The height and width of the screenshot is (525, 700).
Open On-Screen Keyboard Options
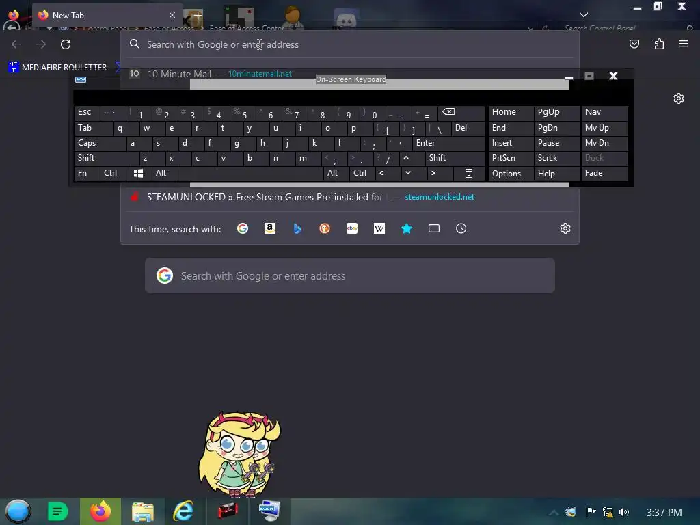pyautogui.click(x=511, y=173)
